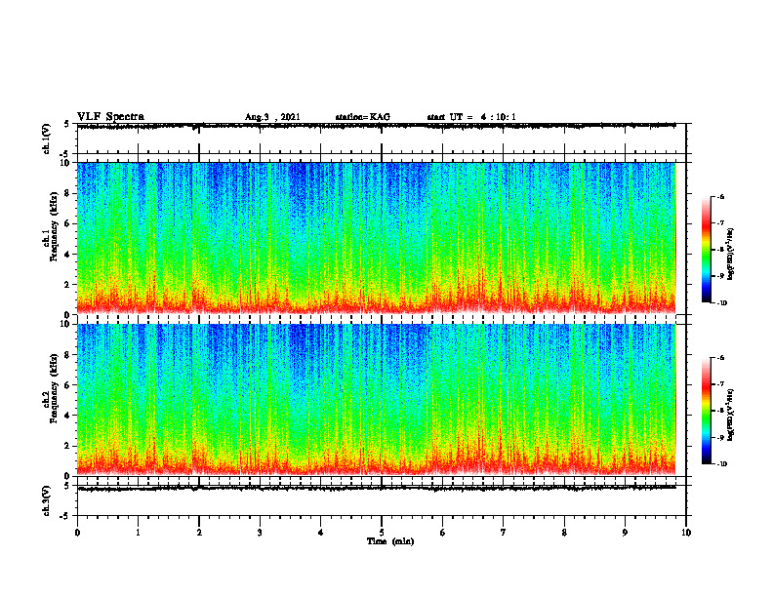Screen dimensions: 773x597
Task: Click time axis tick label "4"
Action: 321,533
